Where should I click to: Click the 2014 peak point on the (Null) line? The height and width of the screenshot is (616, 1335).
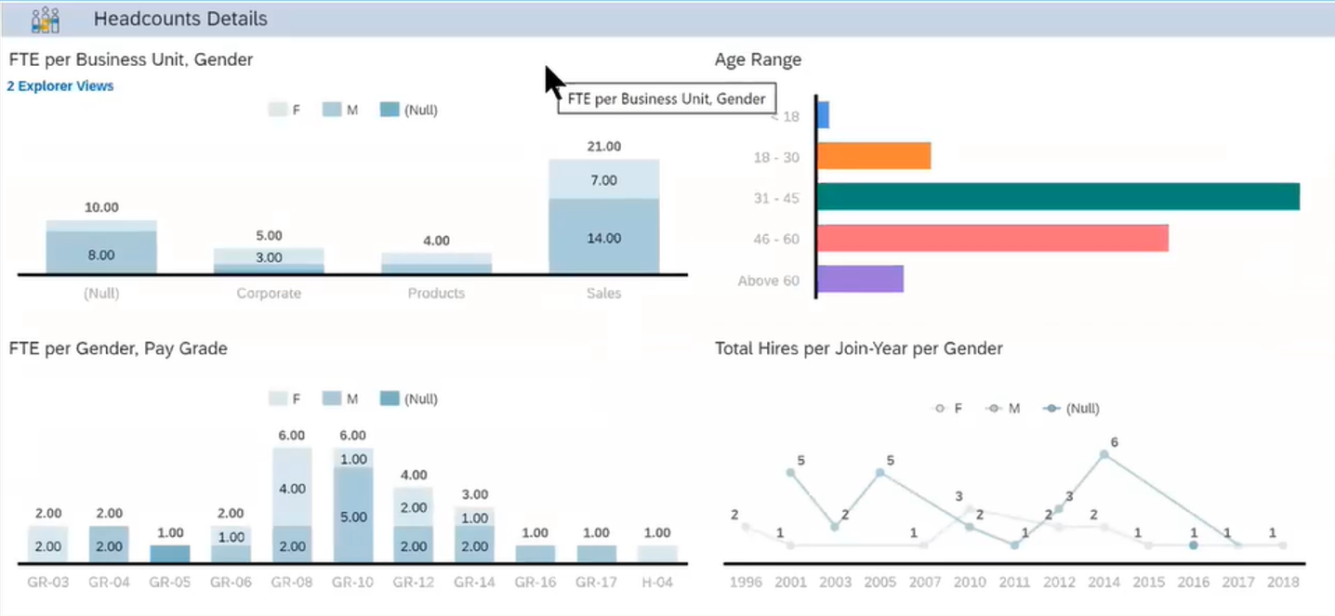[x=1104, y=454]
